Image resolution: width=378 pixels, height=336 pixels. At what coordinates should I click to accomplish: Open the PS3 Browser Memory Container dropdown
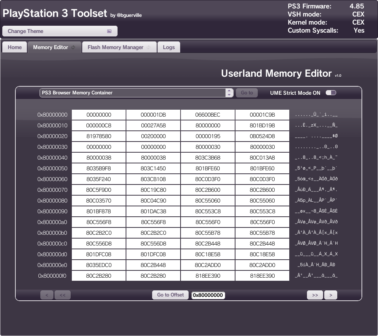136,93
